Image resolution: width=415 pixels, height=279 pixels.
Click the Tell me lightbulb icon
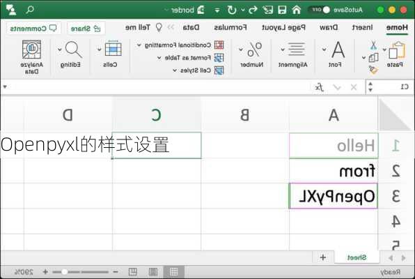point(159,28)
